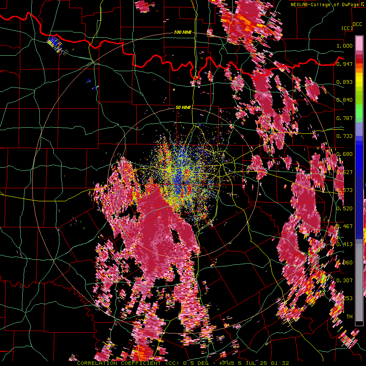Screen dimensions: 366x366
Task: Select the 0.680 scale value
Action: coord(344,154)
